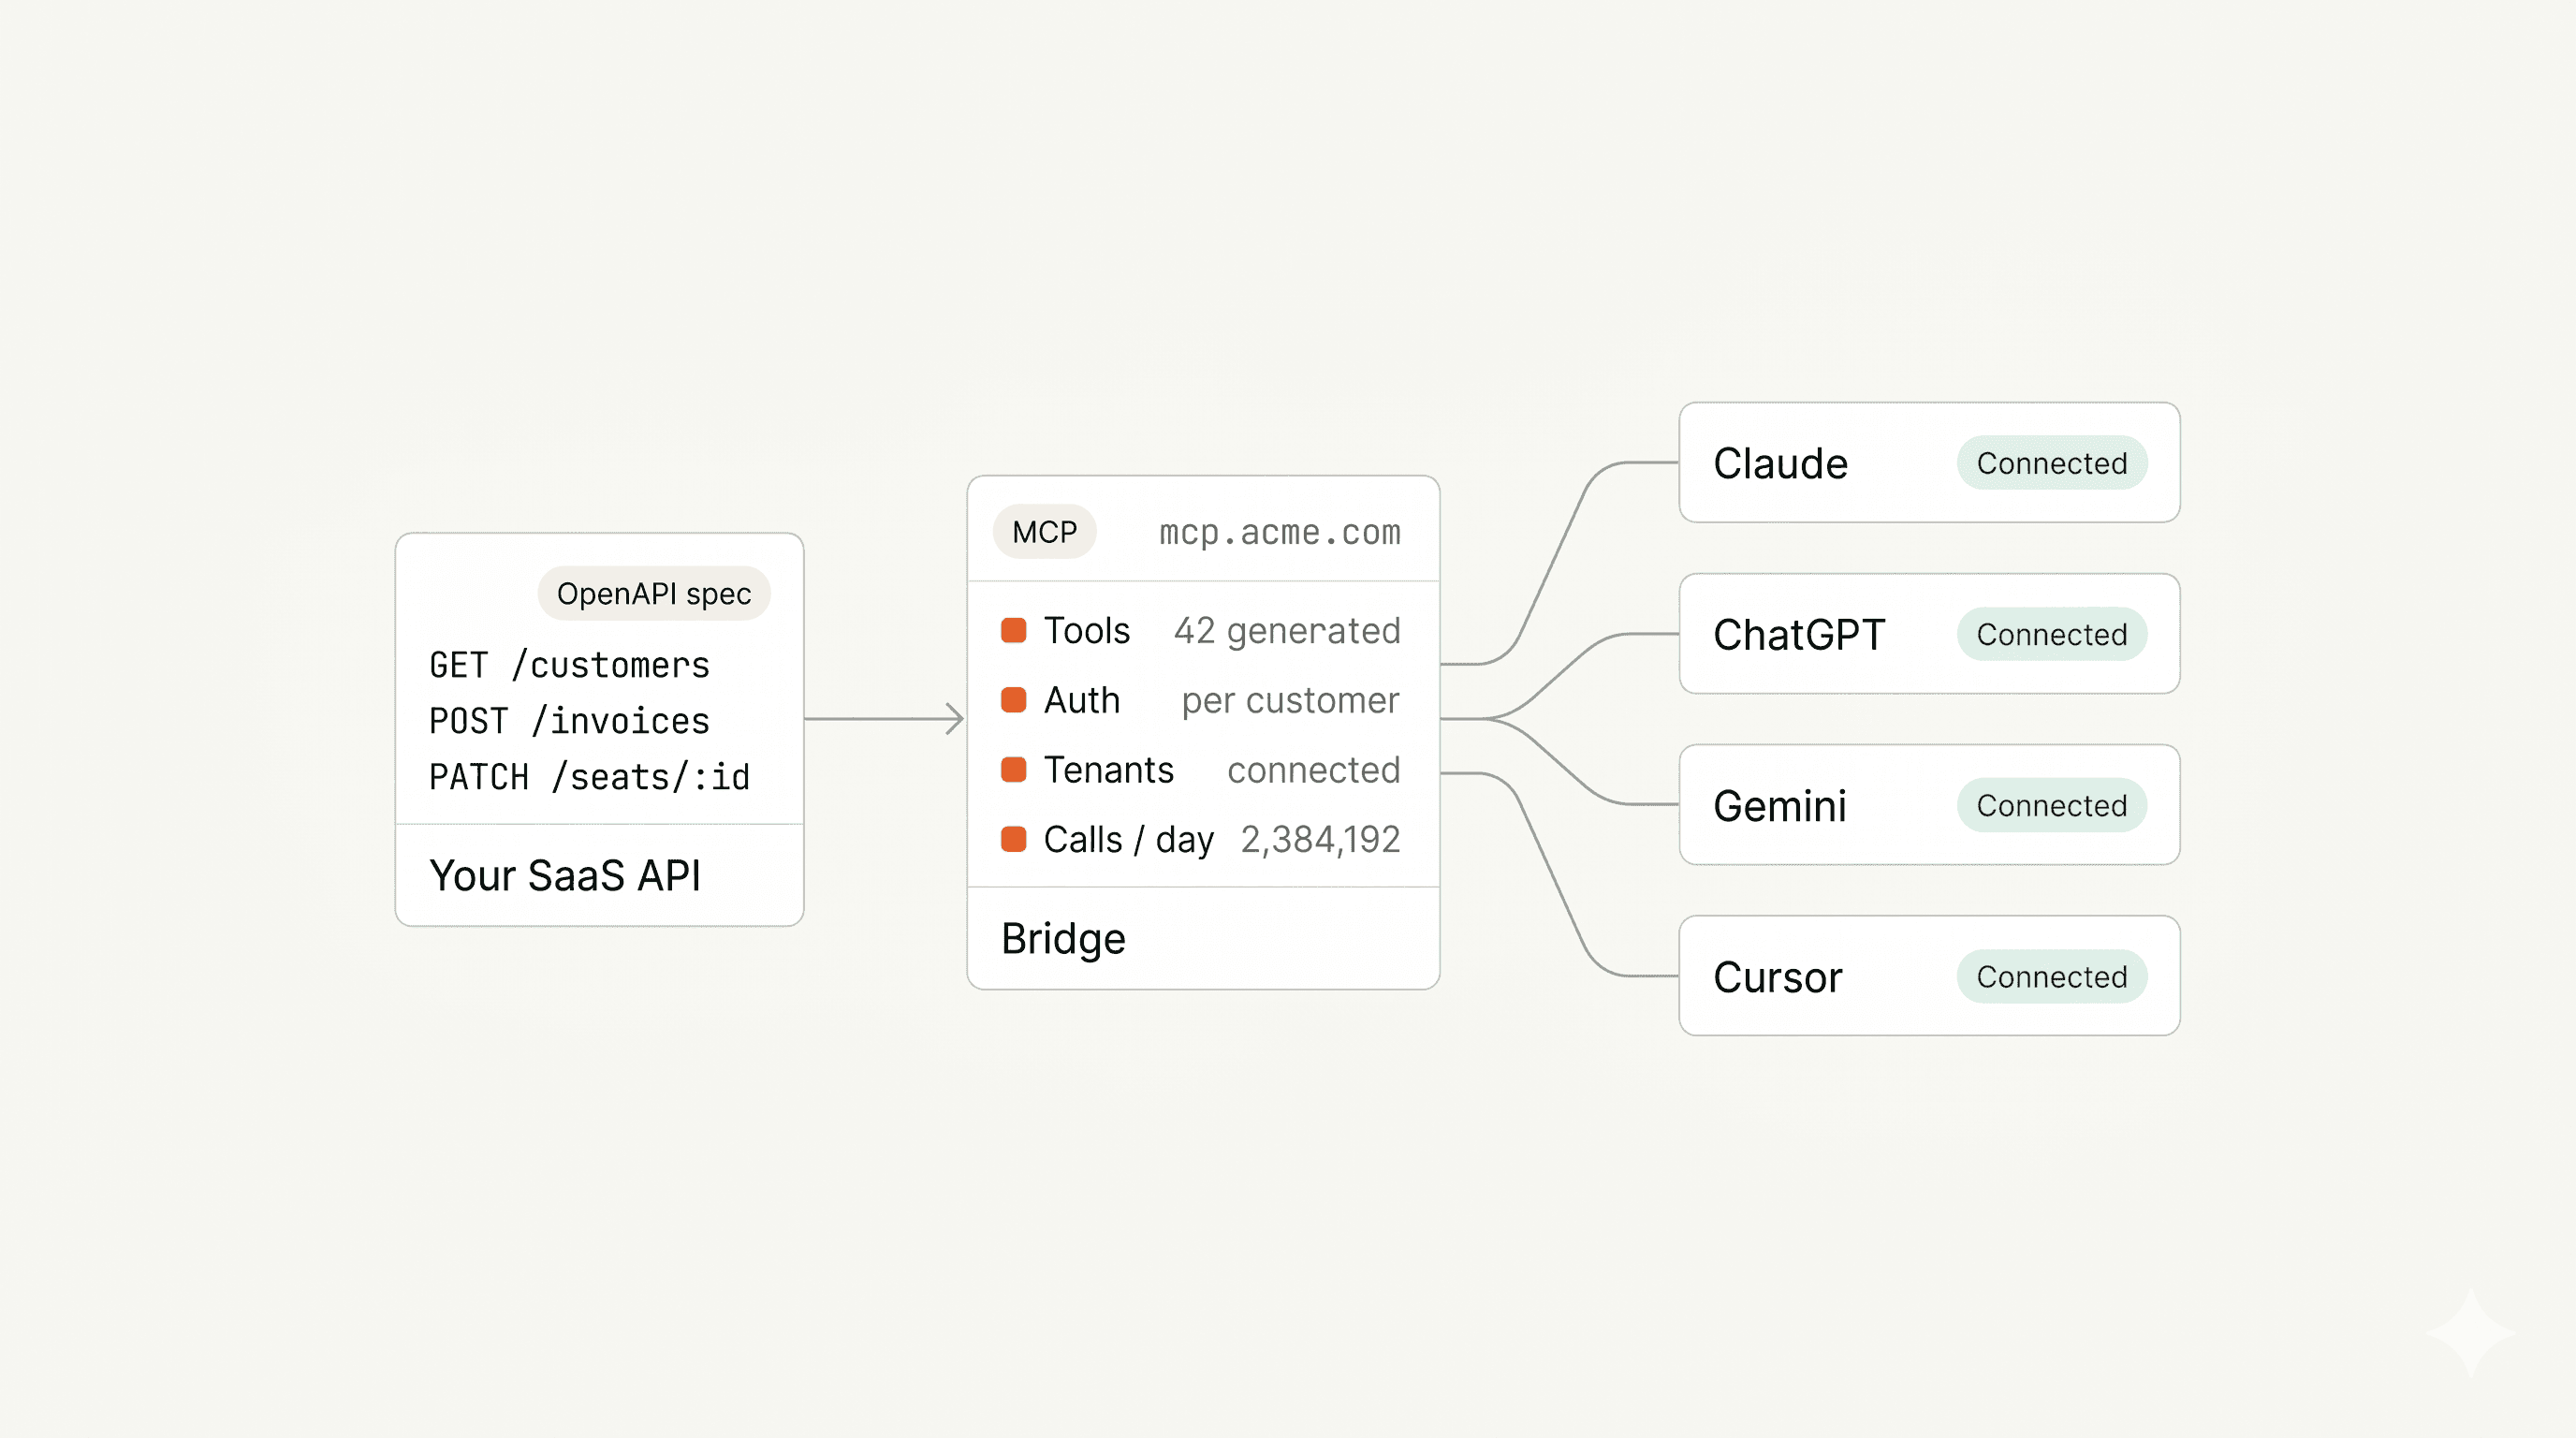2576x1438 pixels.
Task: Click the Bridge title
Action: pos(1063,939)
